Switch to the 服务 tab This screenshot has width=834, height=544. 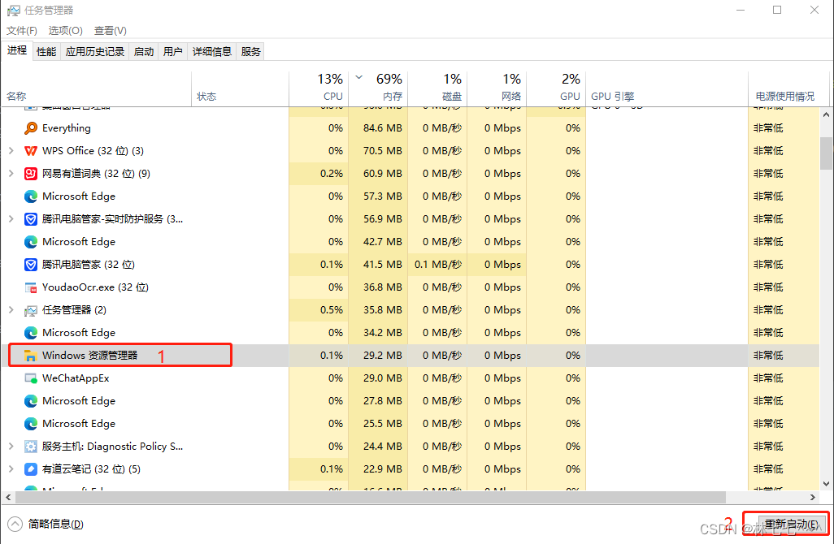click(250, 51)
